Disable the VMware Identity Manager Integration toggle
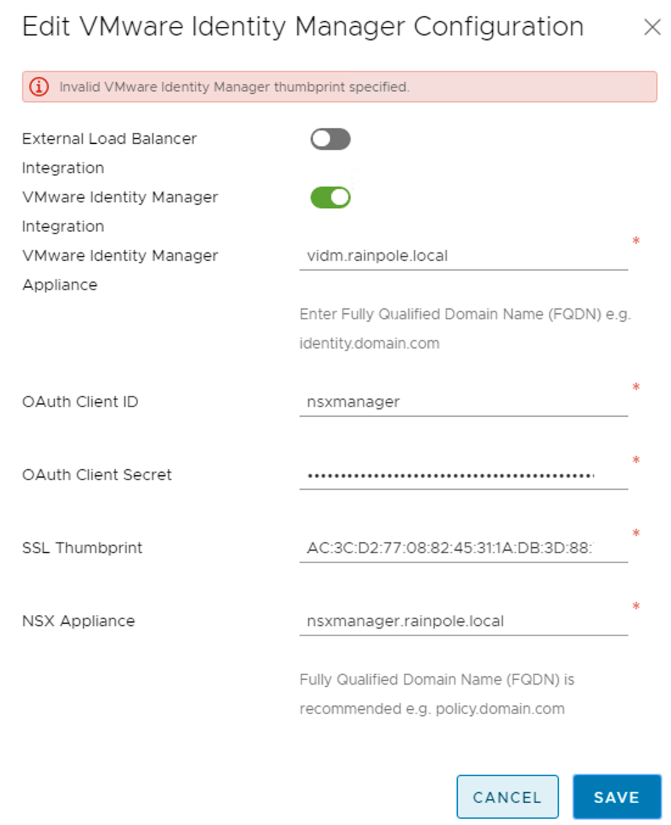 (330, 197)
